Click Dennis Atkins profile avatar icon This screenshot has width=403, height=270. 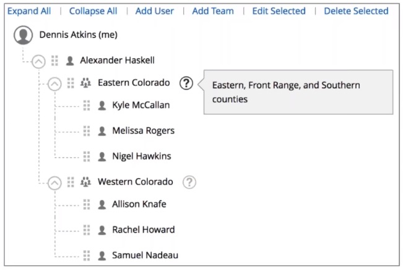point(23,35)
